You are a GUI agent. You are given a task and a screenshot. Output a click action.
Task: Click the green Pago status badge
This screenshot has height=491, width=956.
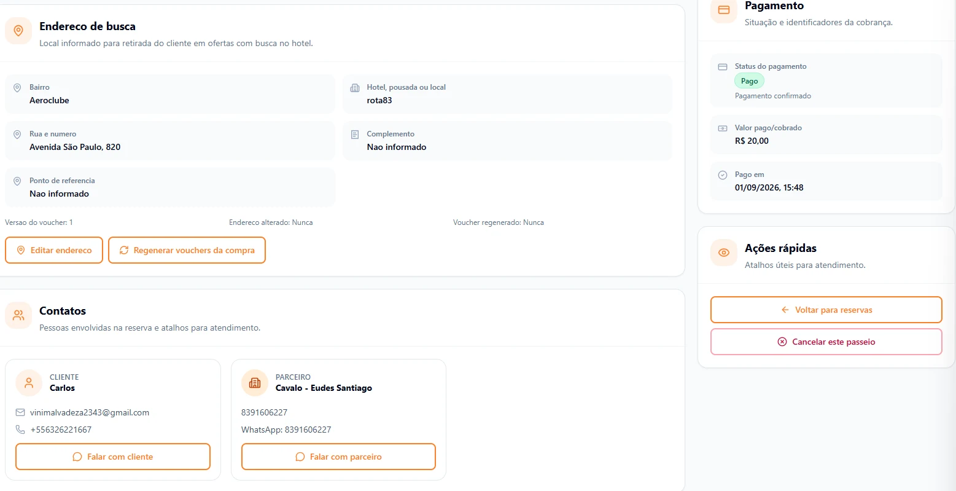[x=749, y=81]
